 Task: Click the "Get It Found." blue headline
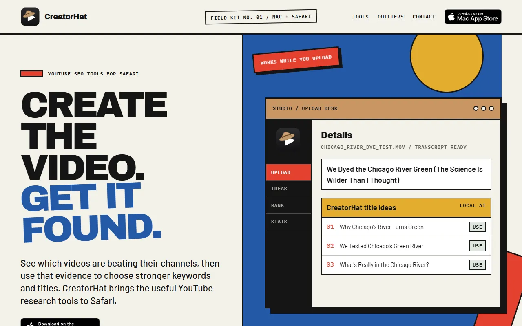coord(91,212)
